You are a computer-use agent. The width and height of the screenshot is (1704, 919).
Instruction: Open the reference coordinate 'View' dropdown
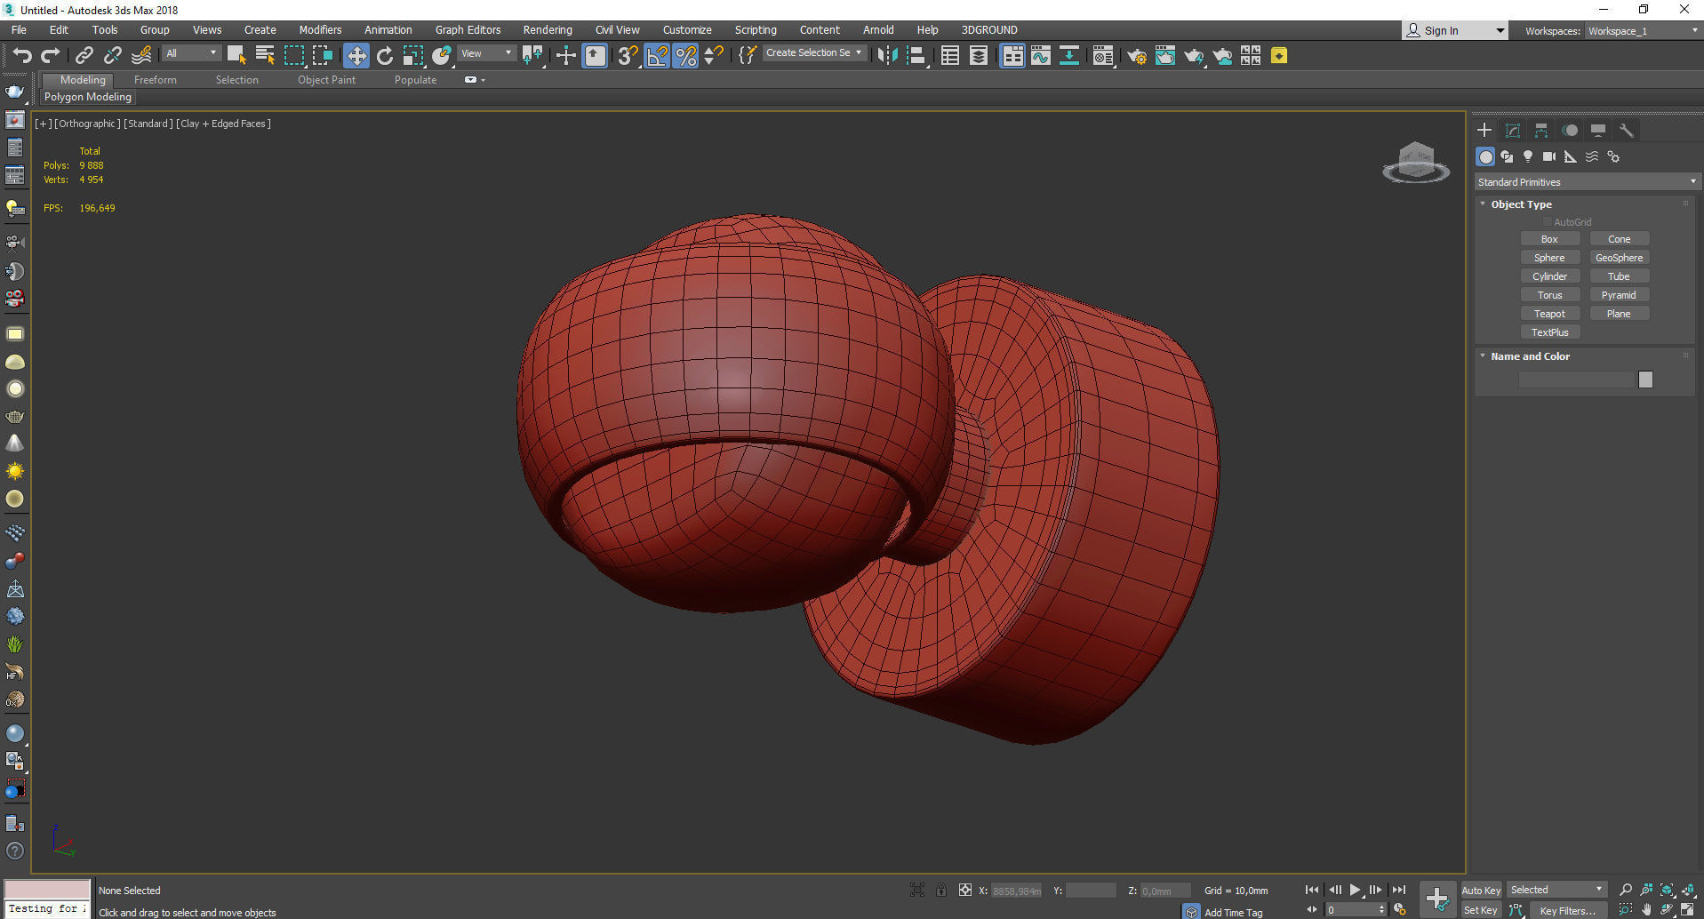(x=486, y=53)
